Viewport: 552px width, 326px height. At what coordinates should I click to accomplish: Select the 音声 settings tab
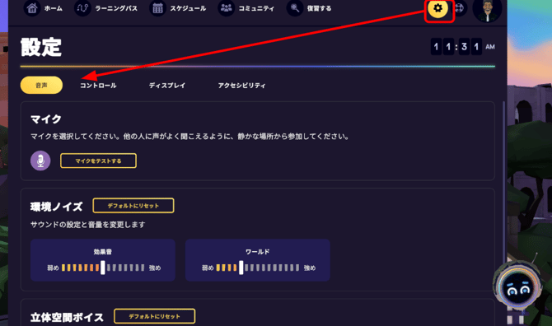click(x=41, y=85)
